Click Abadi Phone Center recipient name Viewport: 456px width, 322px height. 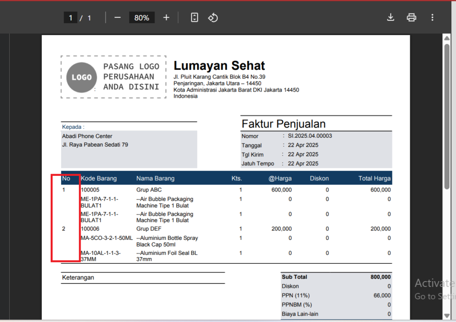pos(87,136)
